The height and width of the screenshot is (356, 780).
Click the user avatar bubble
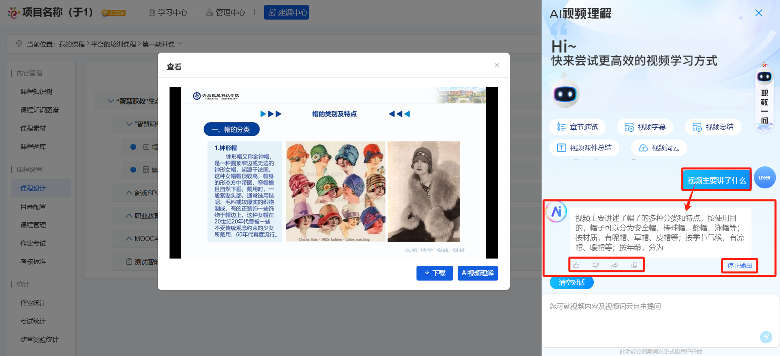[x=765, y=177]
